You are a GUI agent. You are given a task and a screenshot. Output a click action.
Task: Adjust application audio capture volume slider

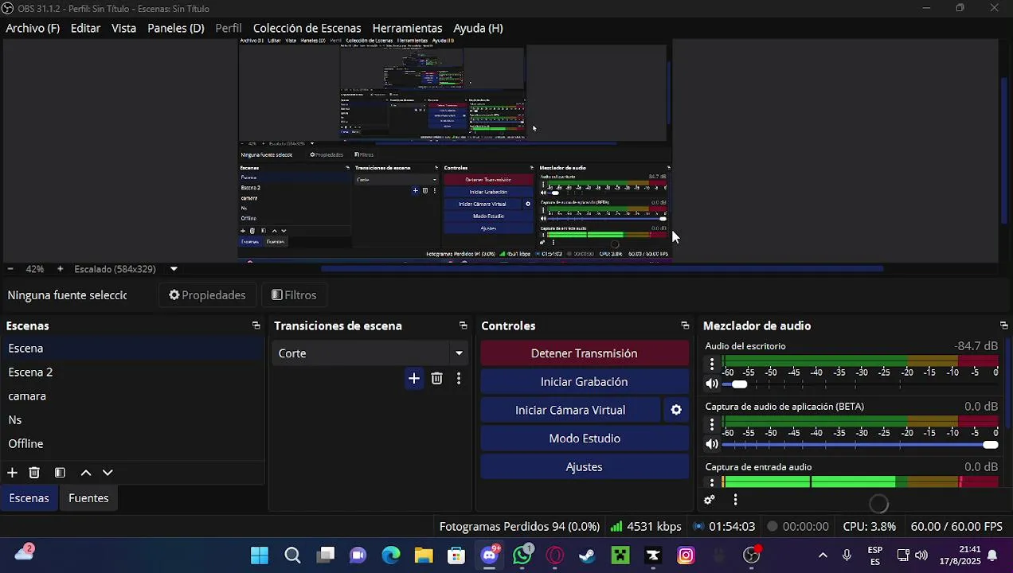(859, 444)
